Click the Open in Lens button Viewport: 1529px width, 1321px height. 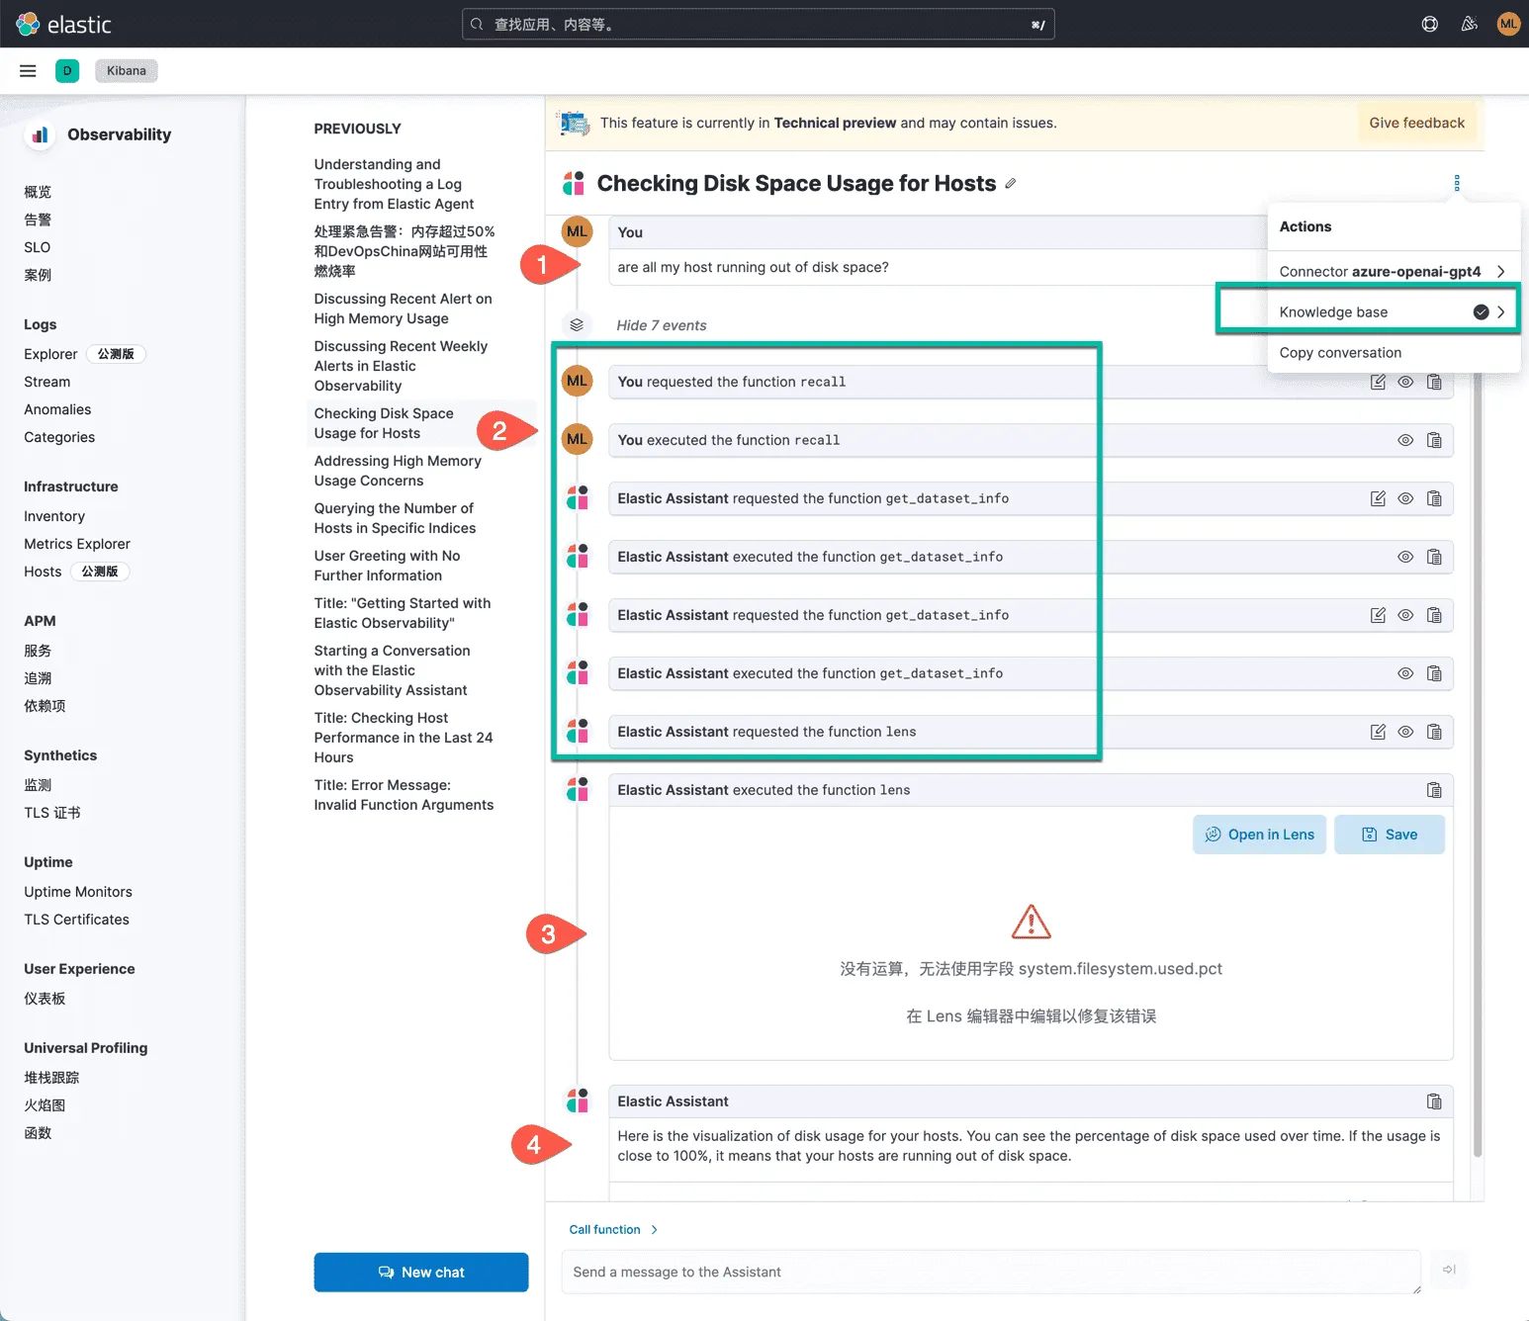(x=1259, y=835)
